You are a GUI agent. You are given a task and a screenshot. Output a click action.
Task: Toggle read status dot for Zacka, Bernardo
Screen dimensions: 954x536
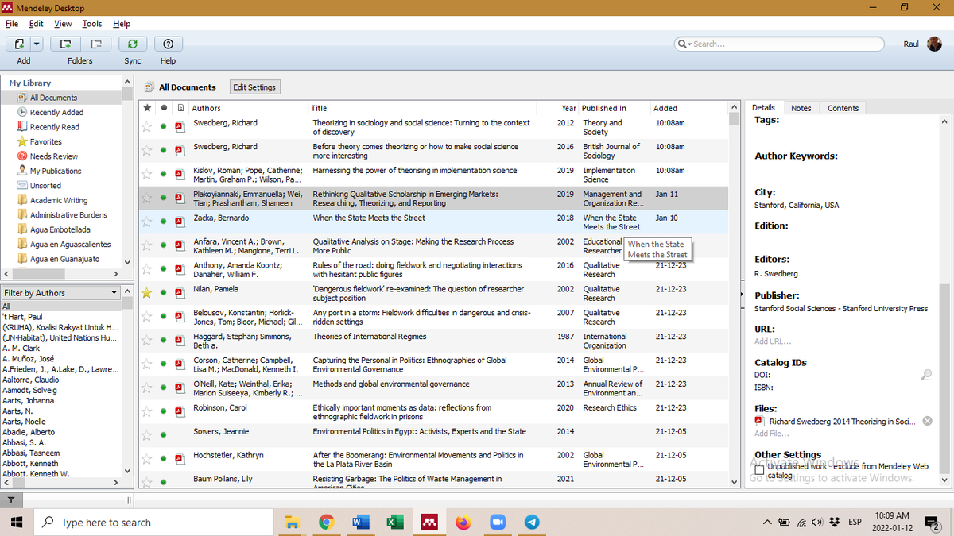pyautogui.click(x=164, y=222)
